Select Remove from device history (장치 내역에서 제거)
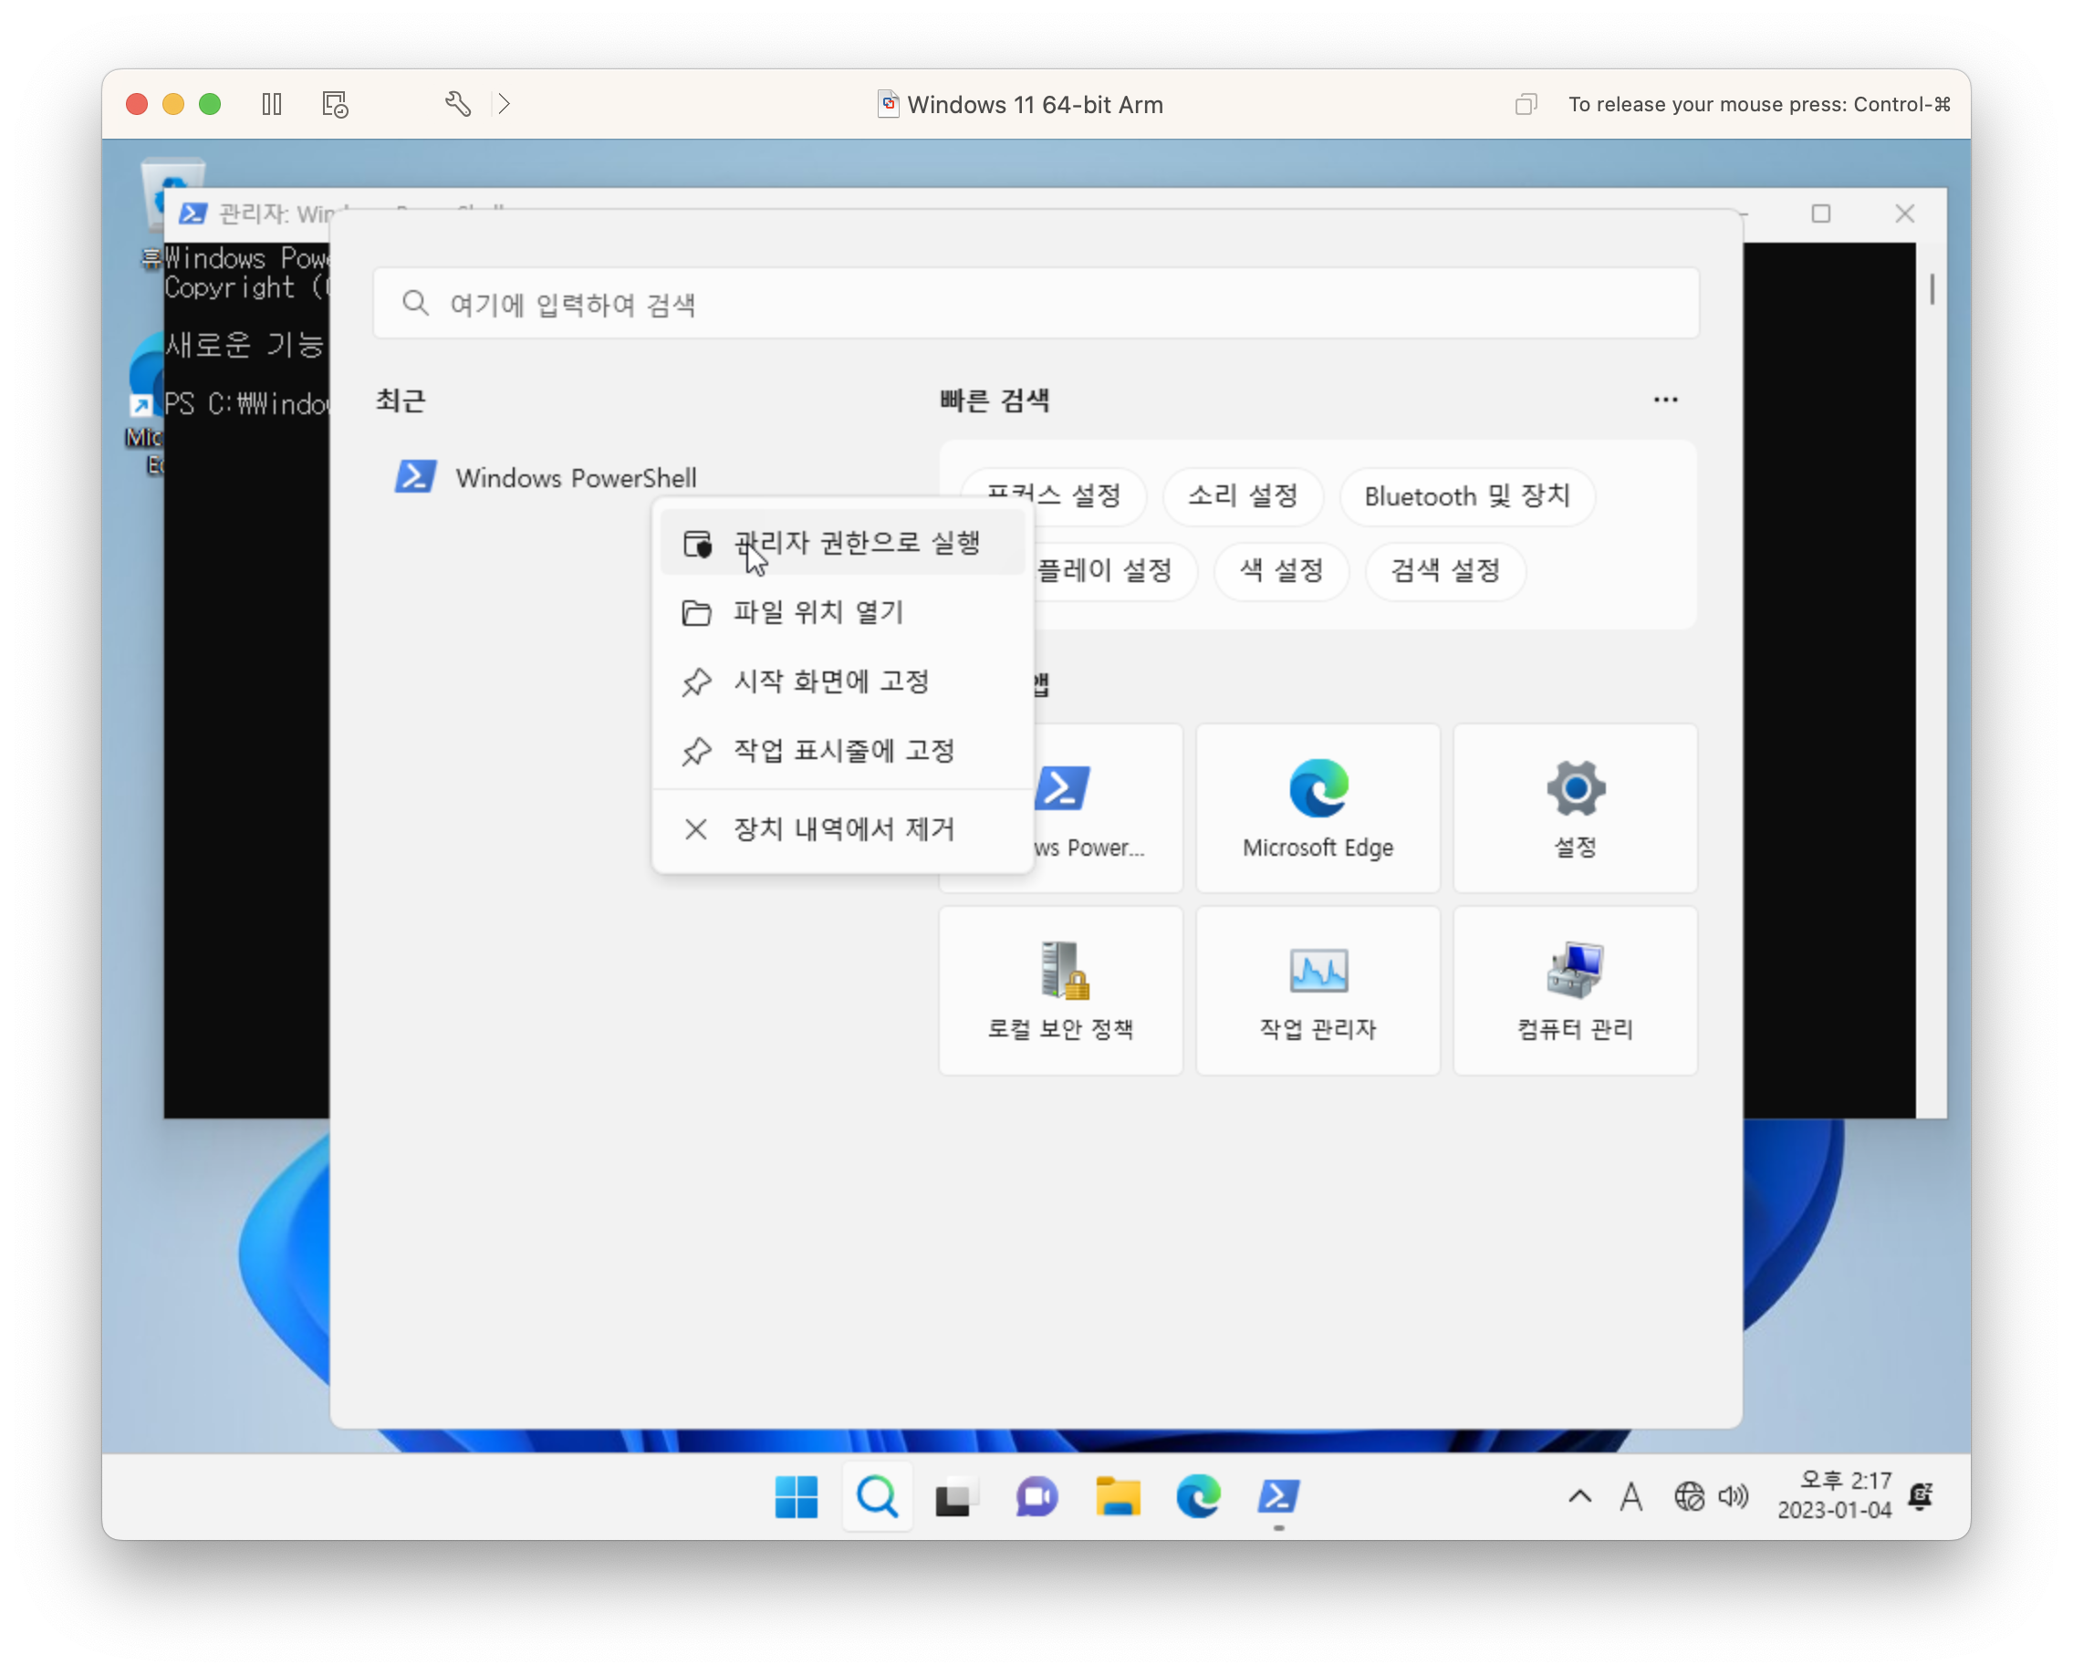Image resolution: width=2073 pixels, height=1675 pixels. (x=841, y=830)
